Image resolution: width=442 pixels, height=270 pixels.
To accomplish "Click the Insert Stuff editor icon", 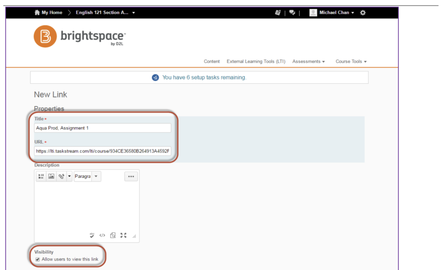I will [x=41, y=176].
